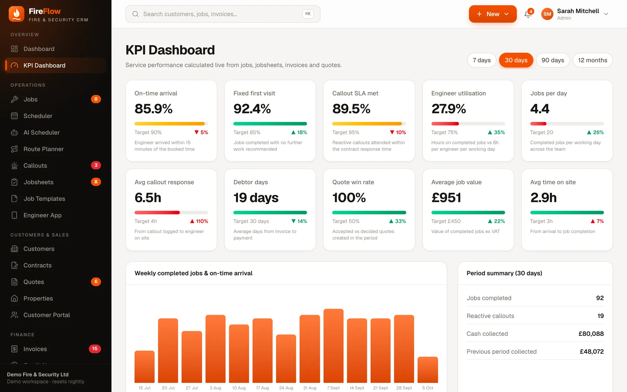
Task: Click the Invoices badge showing 15
Action: point(95,349)
